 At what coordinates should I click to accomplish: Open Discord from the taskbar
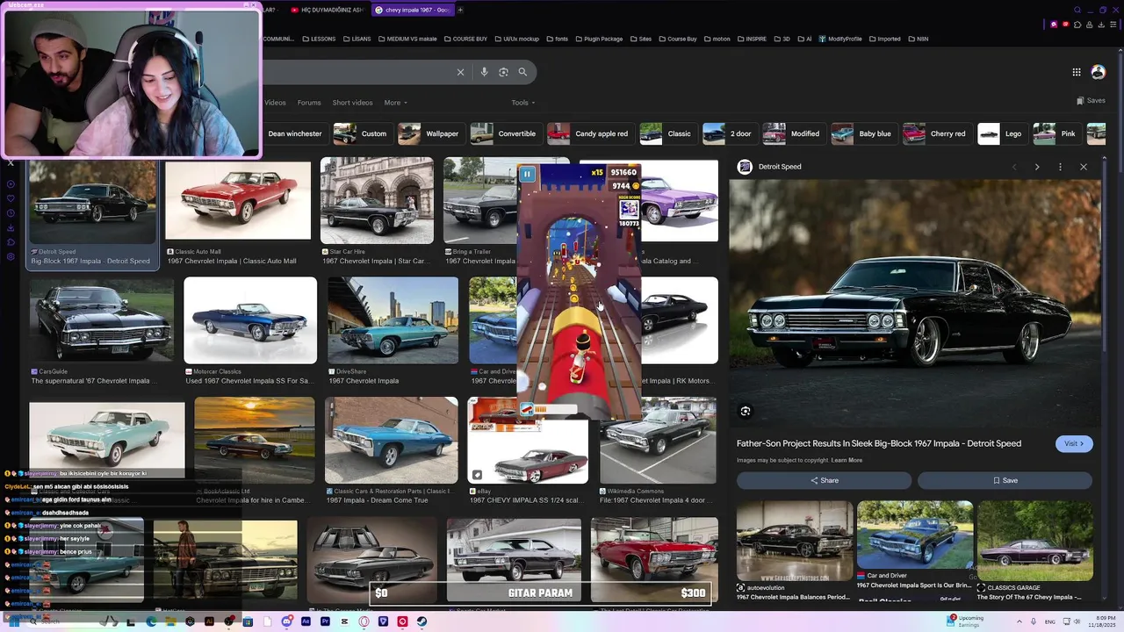(286, 621)
